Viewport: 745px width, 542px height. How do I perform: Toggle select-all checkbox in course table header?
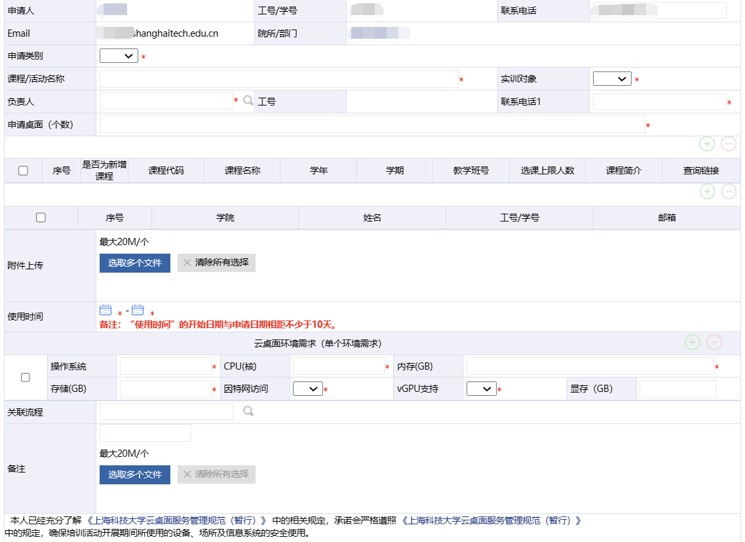[x=24, y=170]
